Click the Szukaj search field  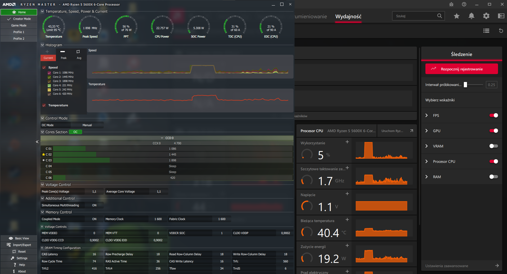tap(415, 16)
